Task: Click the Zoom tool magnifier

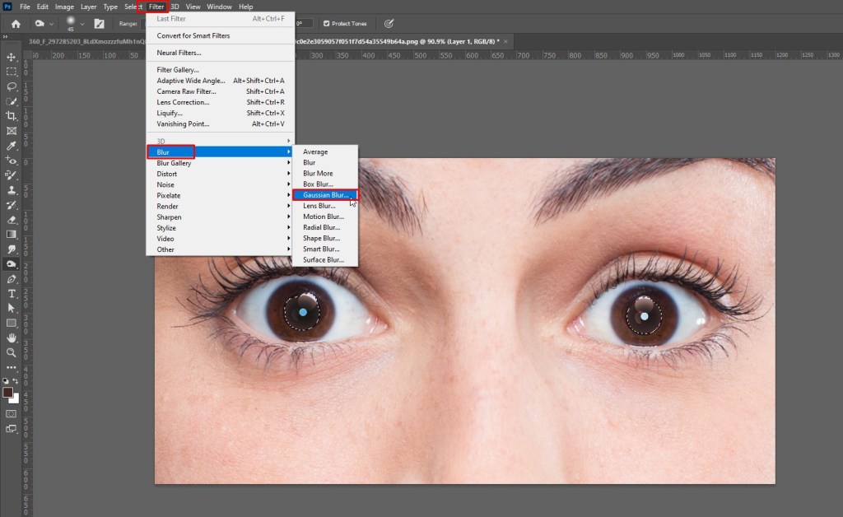Action: point(12,352)
